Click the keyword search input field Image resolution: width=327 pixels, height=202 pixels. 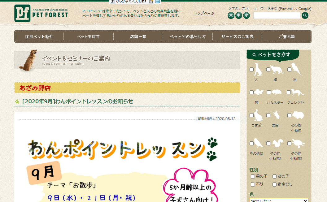click(x=277, y=15)
